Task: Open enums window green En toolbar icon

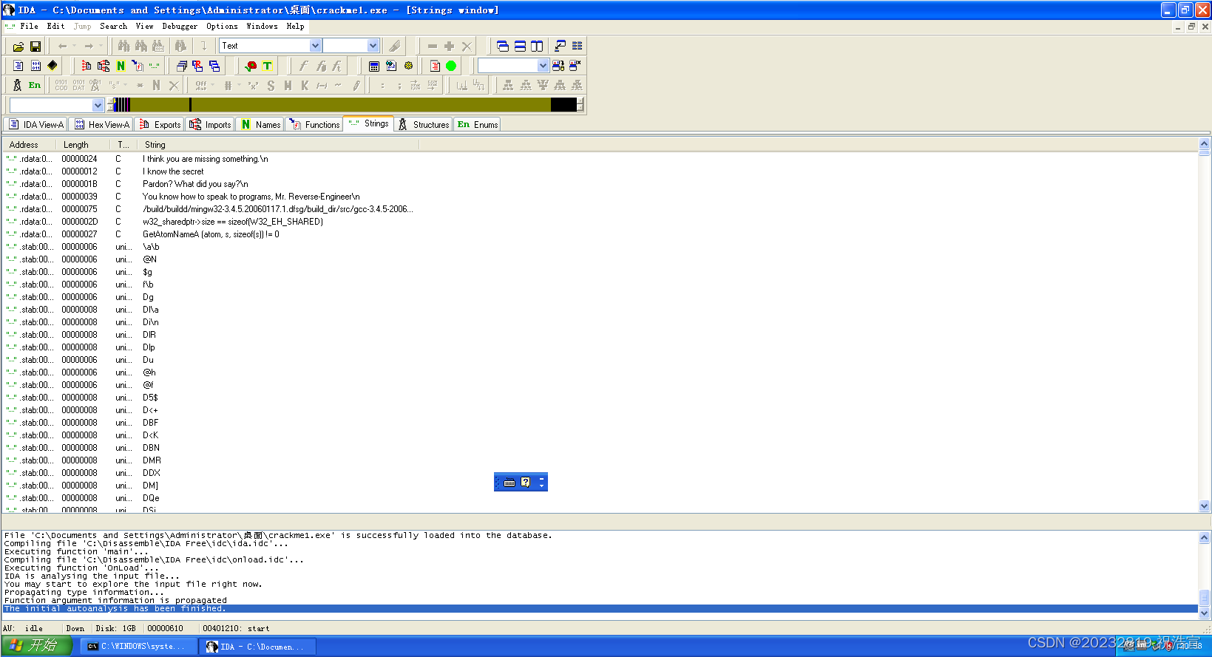Action: [x=35, y=85]
